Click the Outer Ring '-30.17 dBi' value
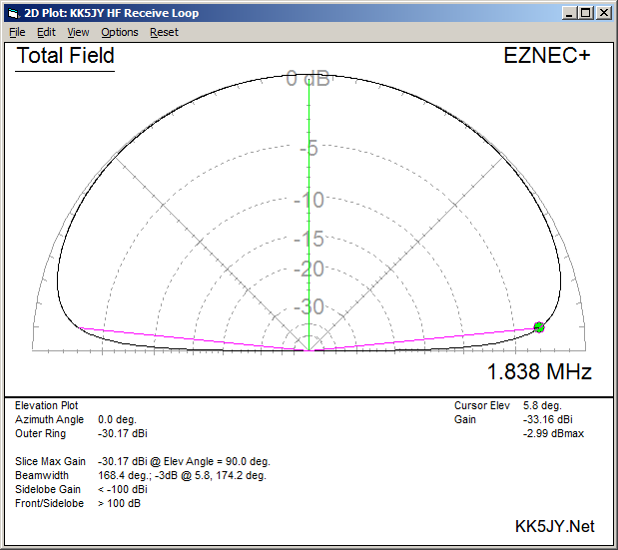This screenshot has height=550, width=618. [x=123, y=433]
